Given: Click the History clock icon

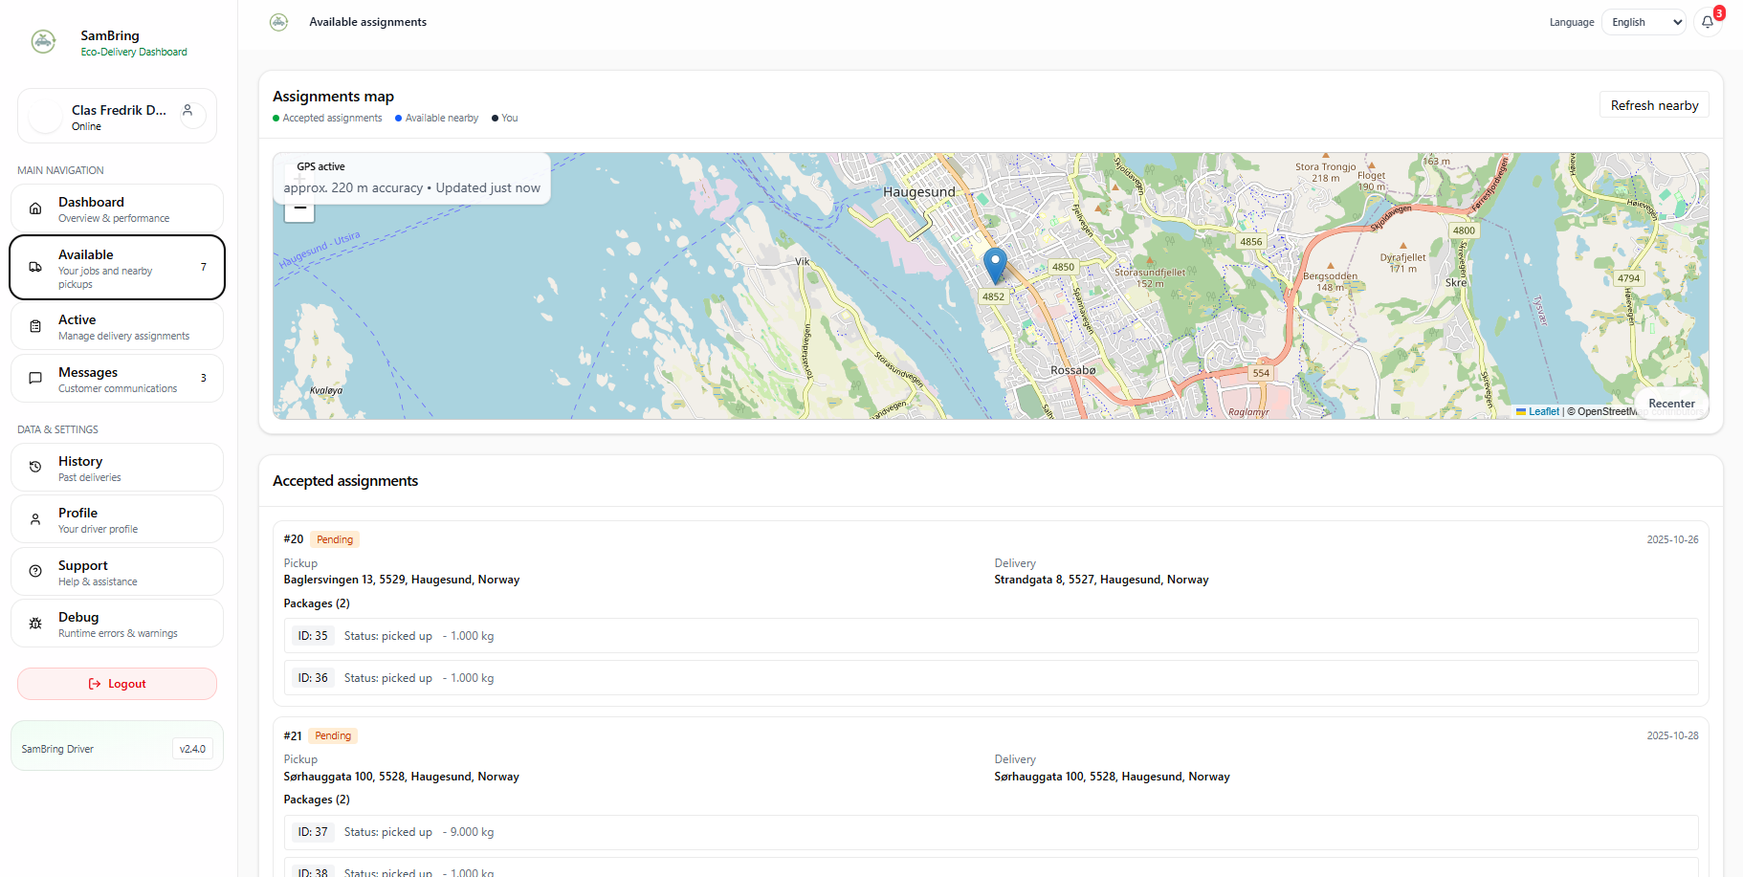Looking at the screenshot, I should coord(35,467).
